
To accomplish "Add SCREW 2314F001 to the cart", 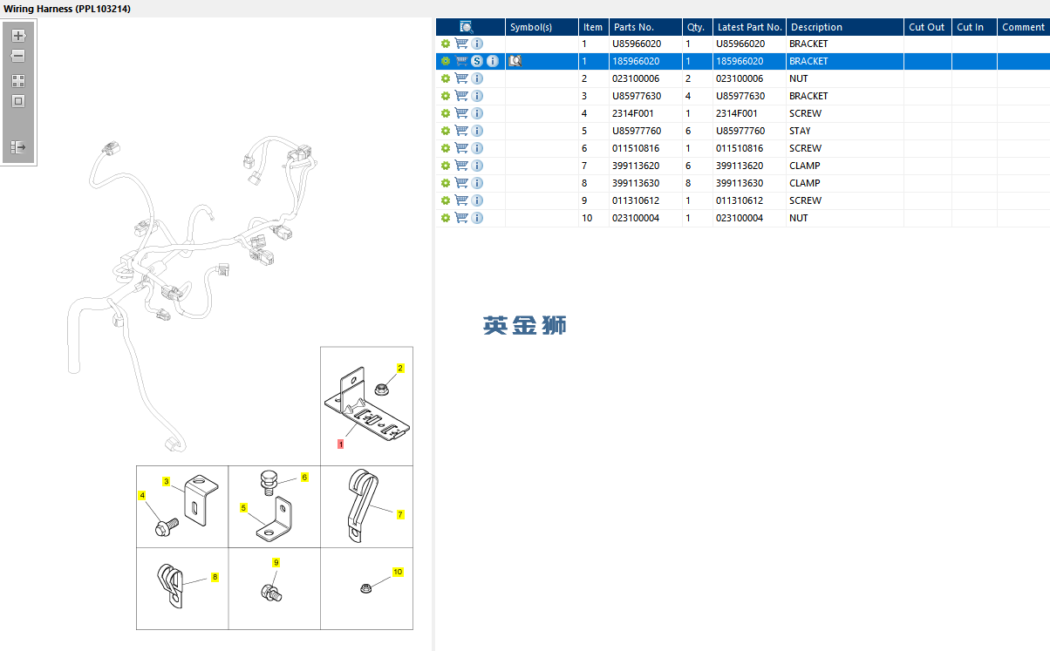I will pos(461,113).
